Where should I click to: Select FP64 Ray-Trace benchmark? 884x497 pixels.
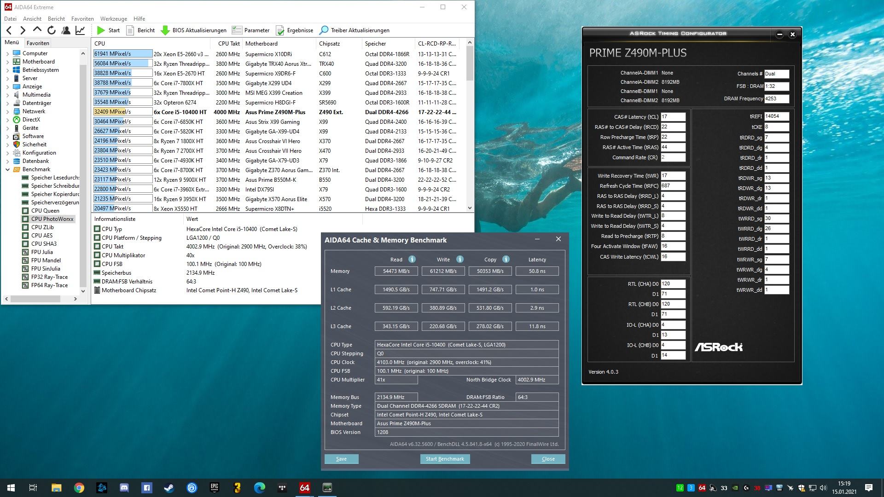[49, 285]
